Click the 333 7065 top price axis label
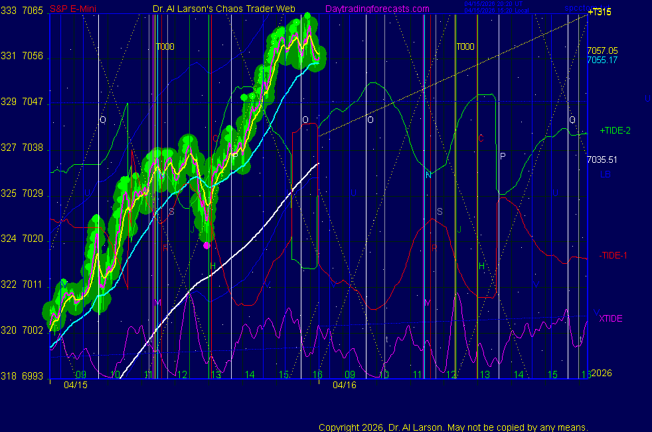The height and width of the screenshot is (432, 652). pyautogui.click(x=23, y=11)
